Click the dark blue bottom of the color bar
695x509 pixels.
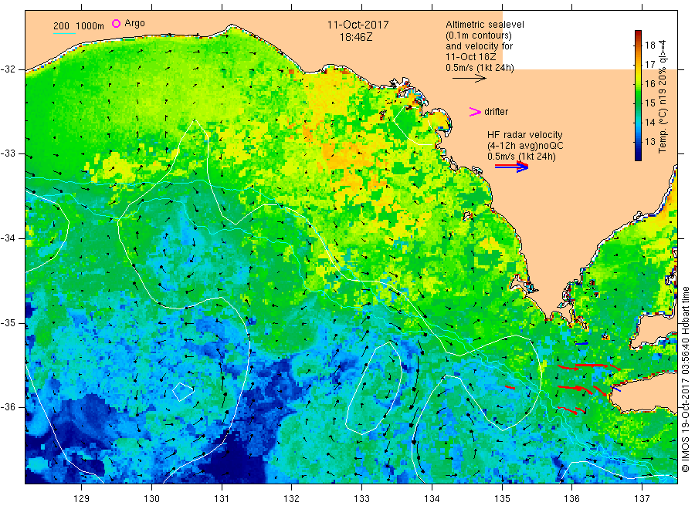638,156
